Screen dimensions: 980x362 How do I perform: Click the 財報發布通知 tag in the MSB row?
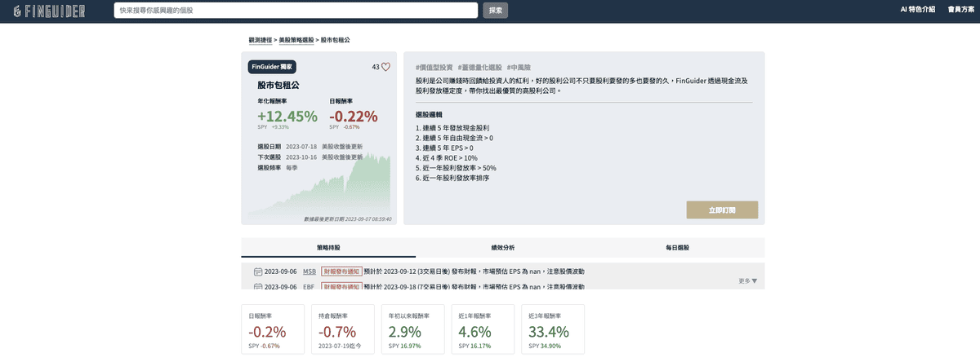(341, 271)
